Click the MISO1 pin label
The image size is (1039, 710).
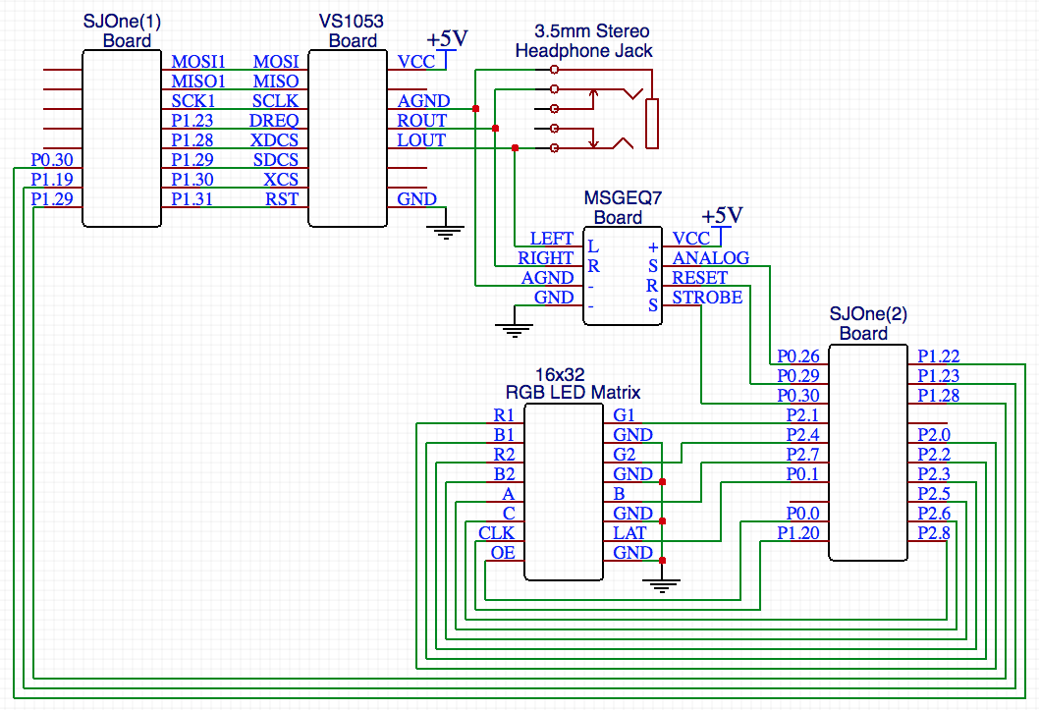click(x=198, y=82)
